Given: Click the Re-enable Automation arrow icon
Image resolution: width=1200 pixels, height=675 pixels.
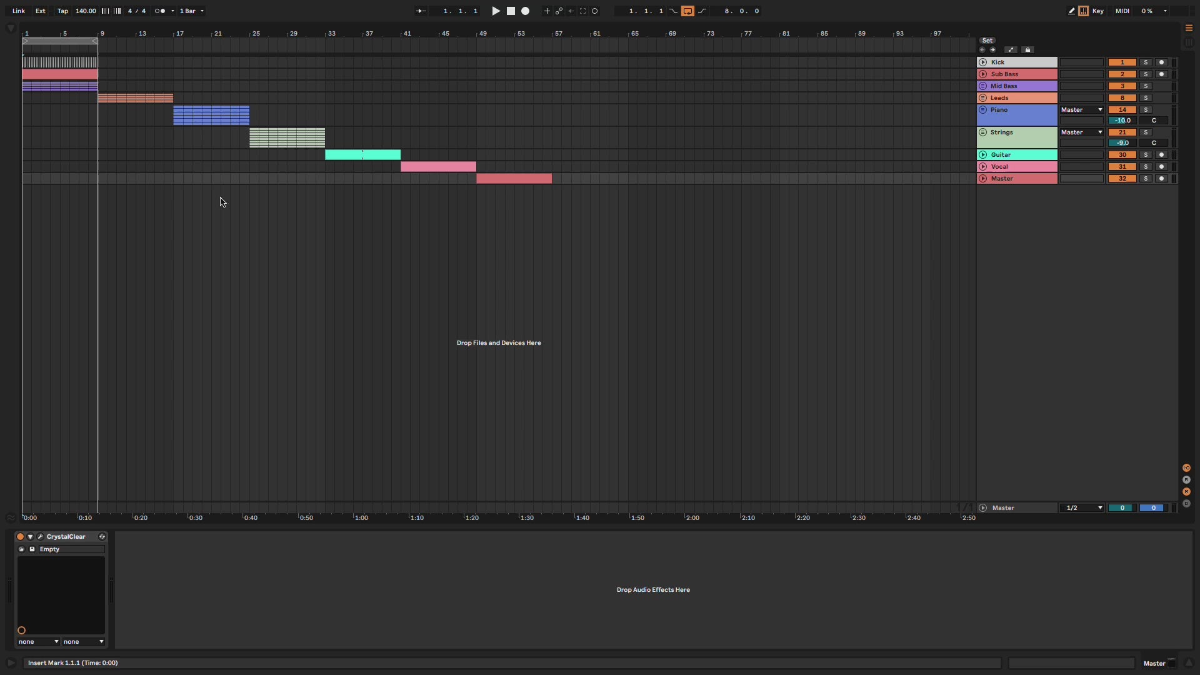Looking at the screenshot, I should pyautogui.click(x=571, y=11).
